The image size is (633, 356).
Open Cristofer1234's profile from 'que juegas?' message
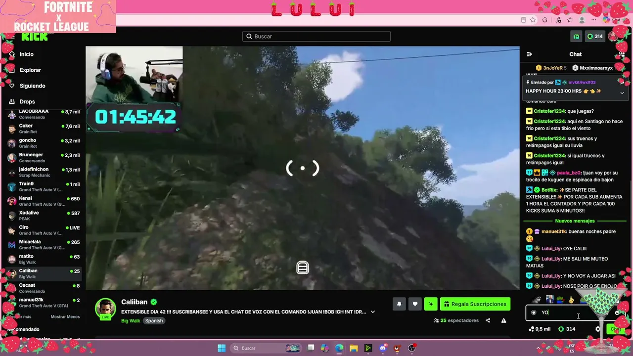click(x=549, y=111)
